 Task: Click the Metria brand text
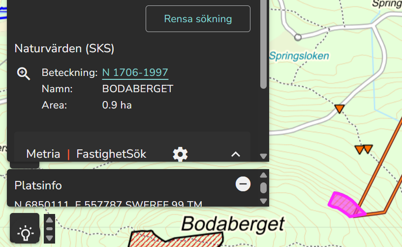pyautogui.click(x=43, y=154)
